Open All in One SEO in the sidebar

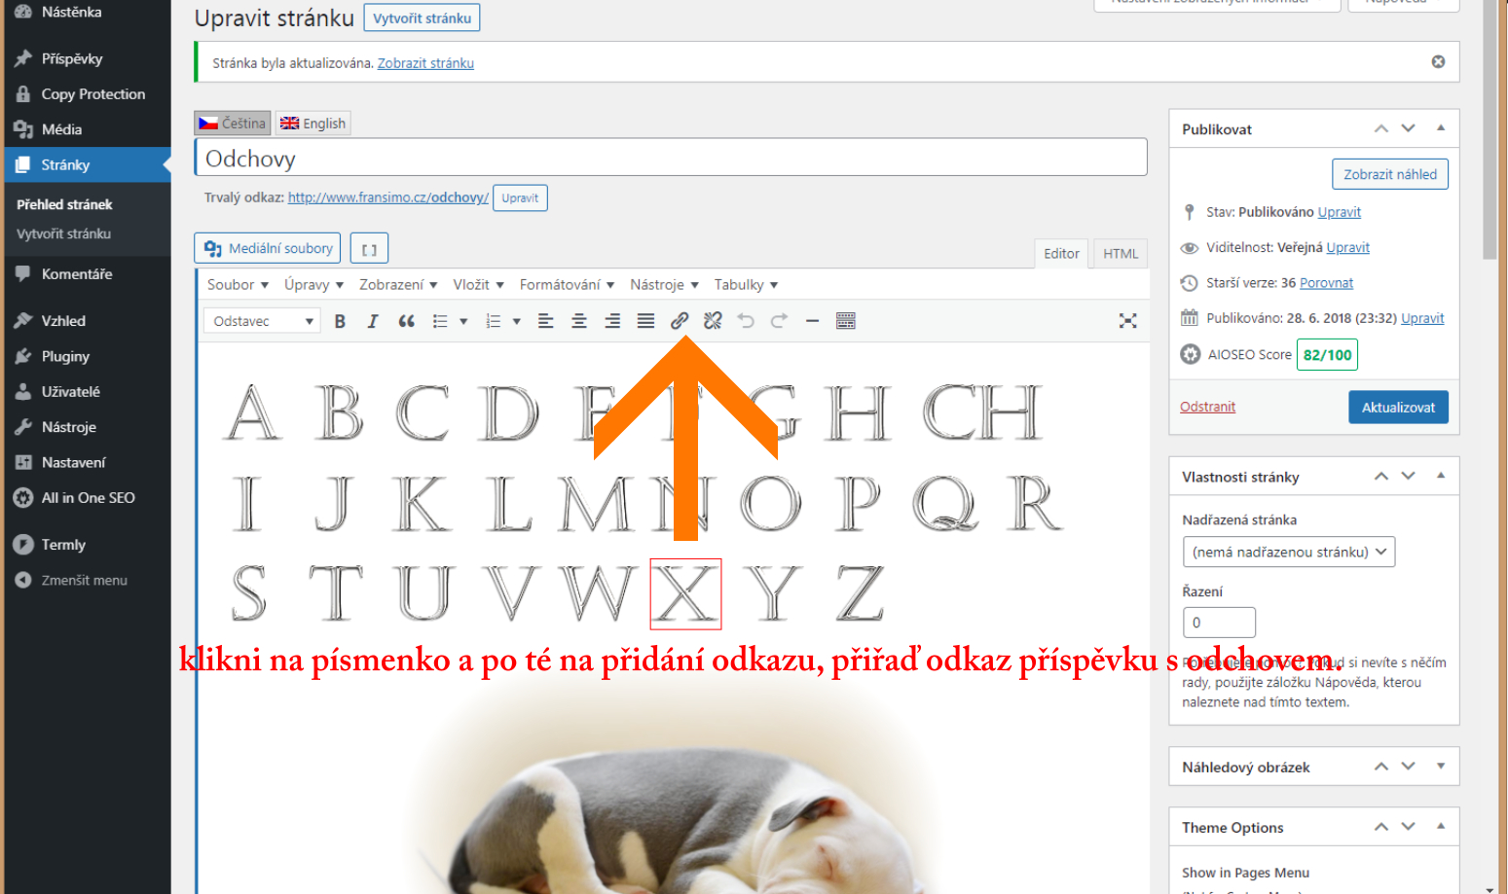(x=88, y=498)
